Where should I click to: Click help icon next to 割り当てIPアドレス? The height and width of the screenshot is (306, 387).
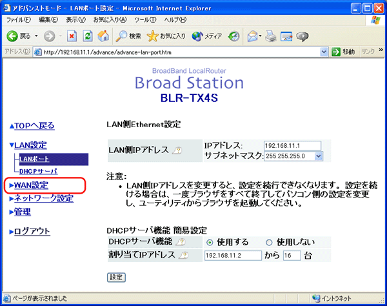pos(183,255)
